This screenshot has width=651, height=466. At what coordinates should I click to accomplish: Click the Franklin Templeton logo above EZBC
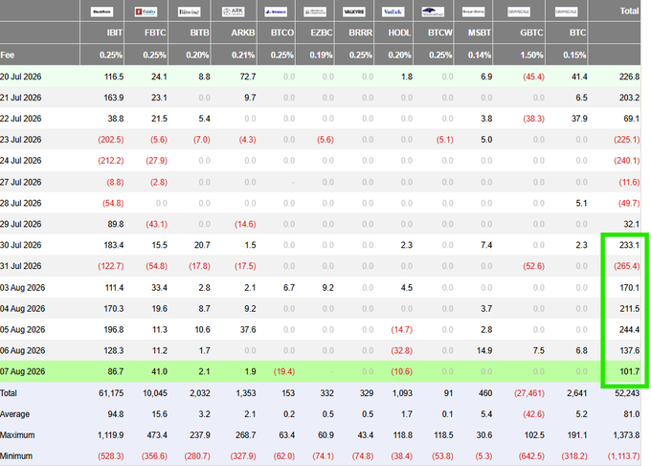click(x=315, y=11)
